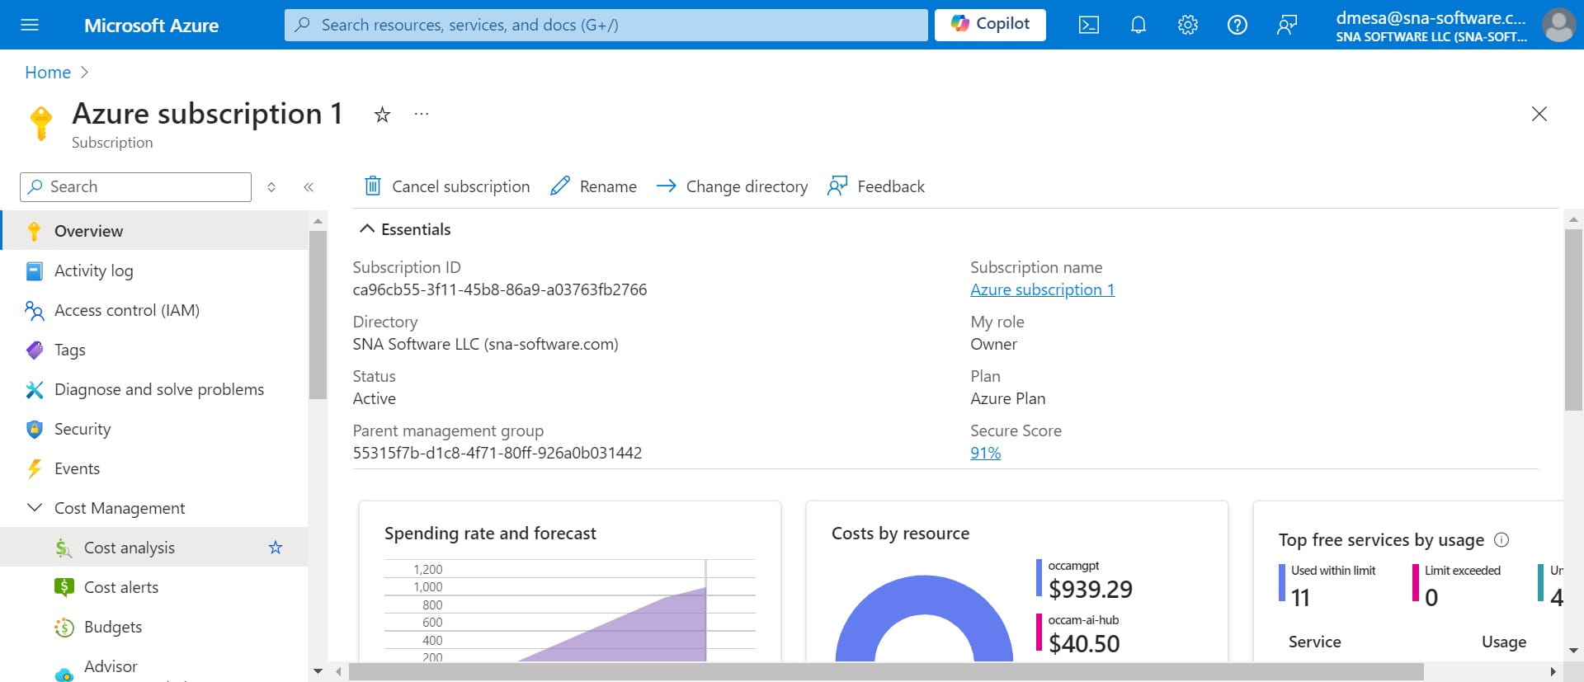
Task: Open the Help question mark icon
Action: point(1237,25)
